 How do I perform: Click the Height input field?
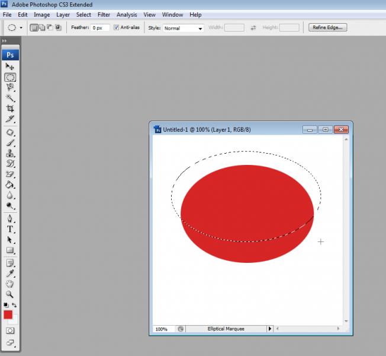coord(289,27)
